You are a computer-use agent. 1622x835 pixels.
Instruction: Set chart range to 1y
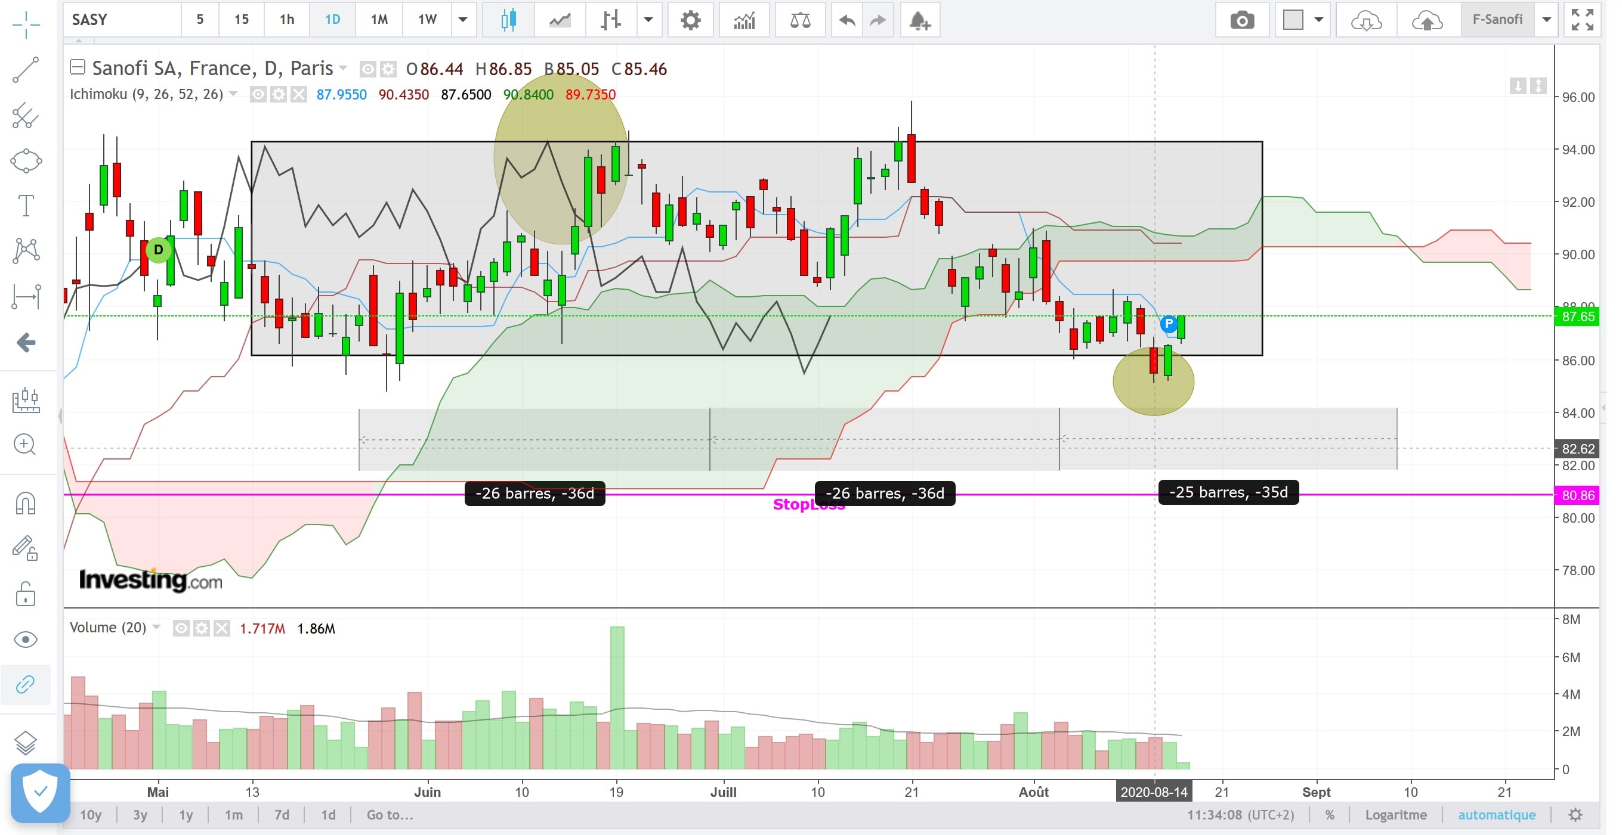coord(186,815)
